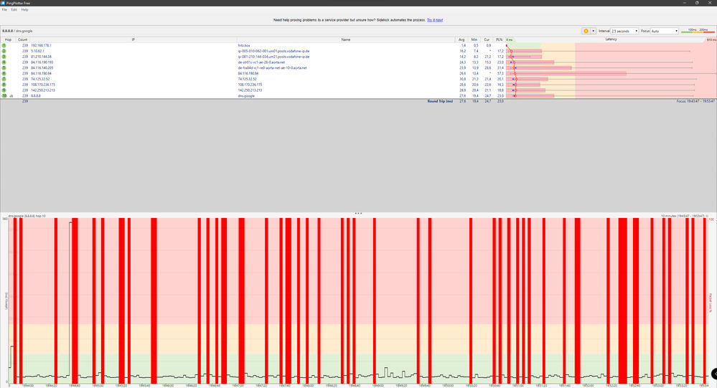Viewport: 717px width, 388px height.
Task: Select hop 2 green badge
Action: (x=4, y=51)
